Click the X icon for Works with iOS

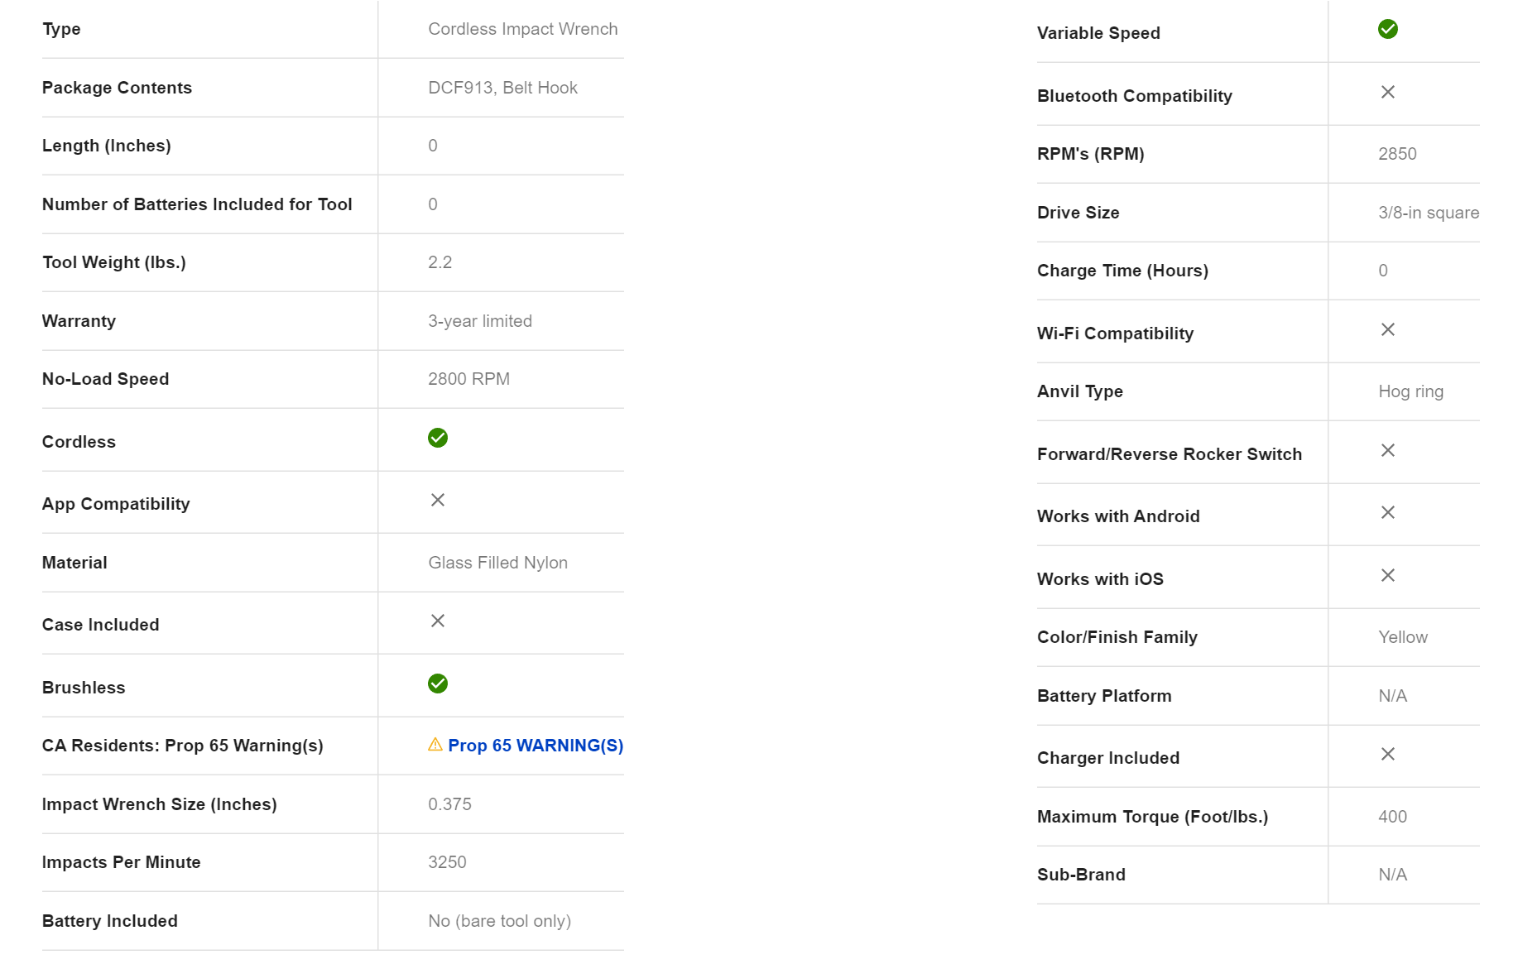tap(1388, 575)
